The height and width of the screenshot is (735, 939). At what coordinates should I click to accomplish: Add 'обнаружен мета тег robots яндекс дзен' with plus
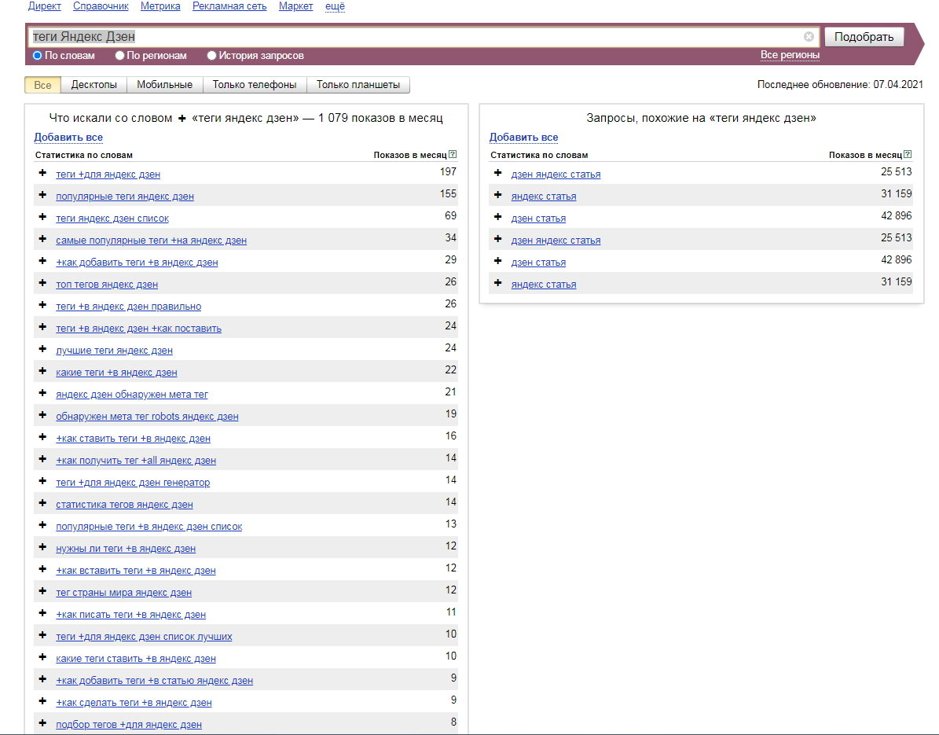(42, 415)
